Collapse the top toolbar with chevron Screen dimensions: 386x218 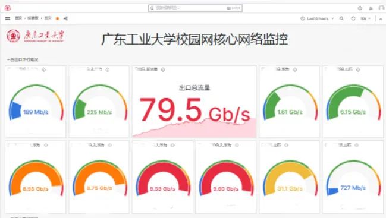381,18
